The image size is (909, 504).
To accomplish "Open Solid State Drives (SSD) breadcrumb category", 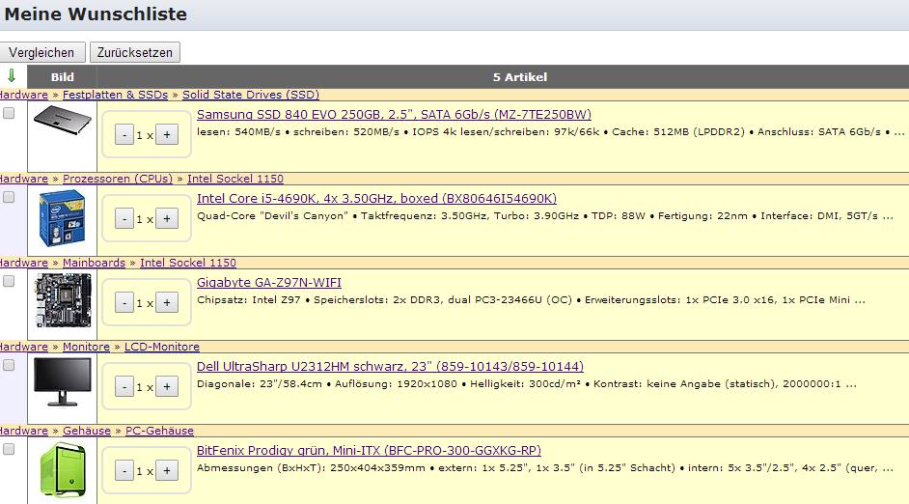I will [250, 95].
